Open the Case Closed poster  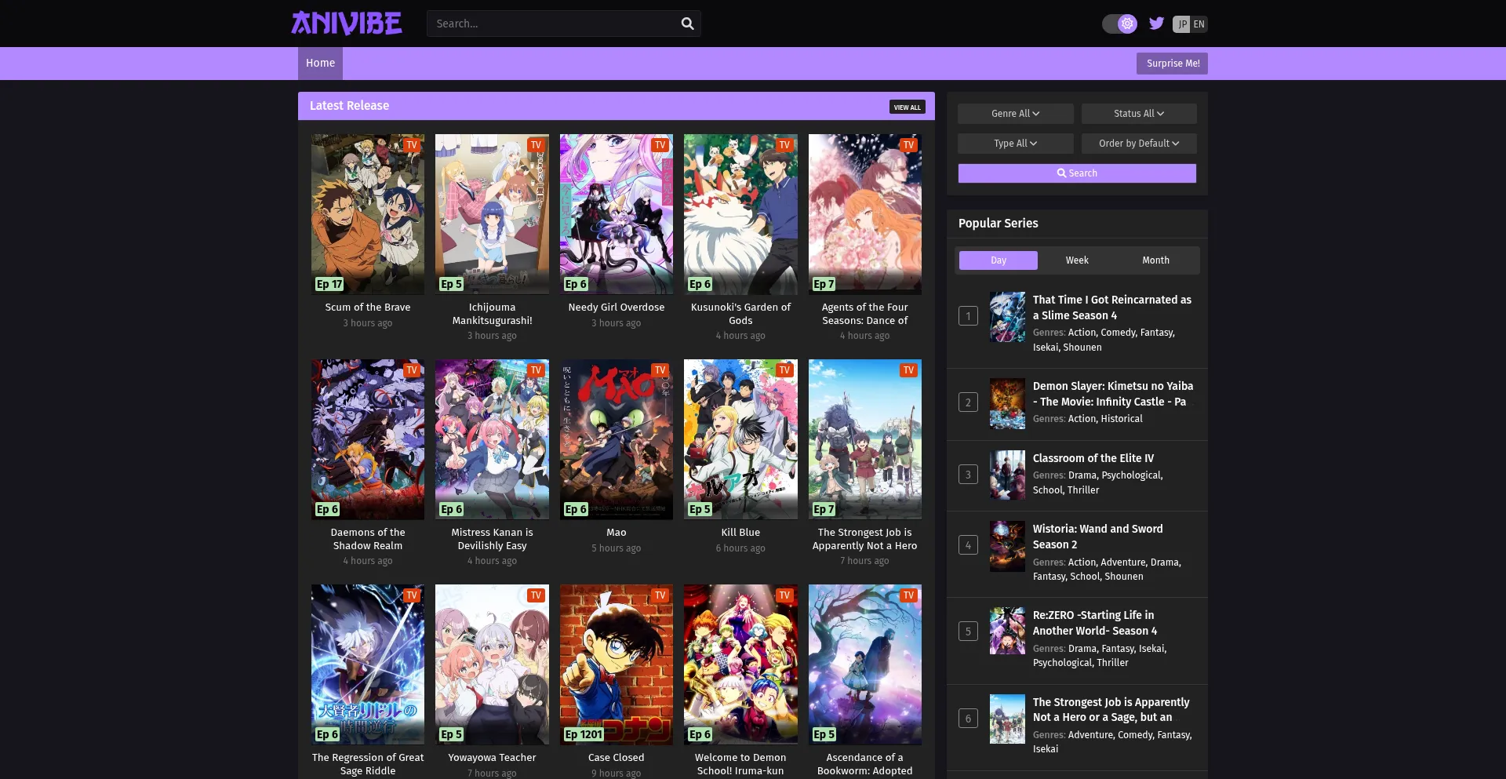click(x=617, y=664)
